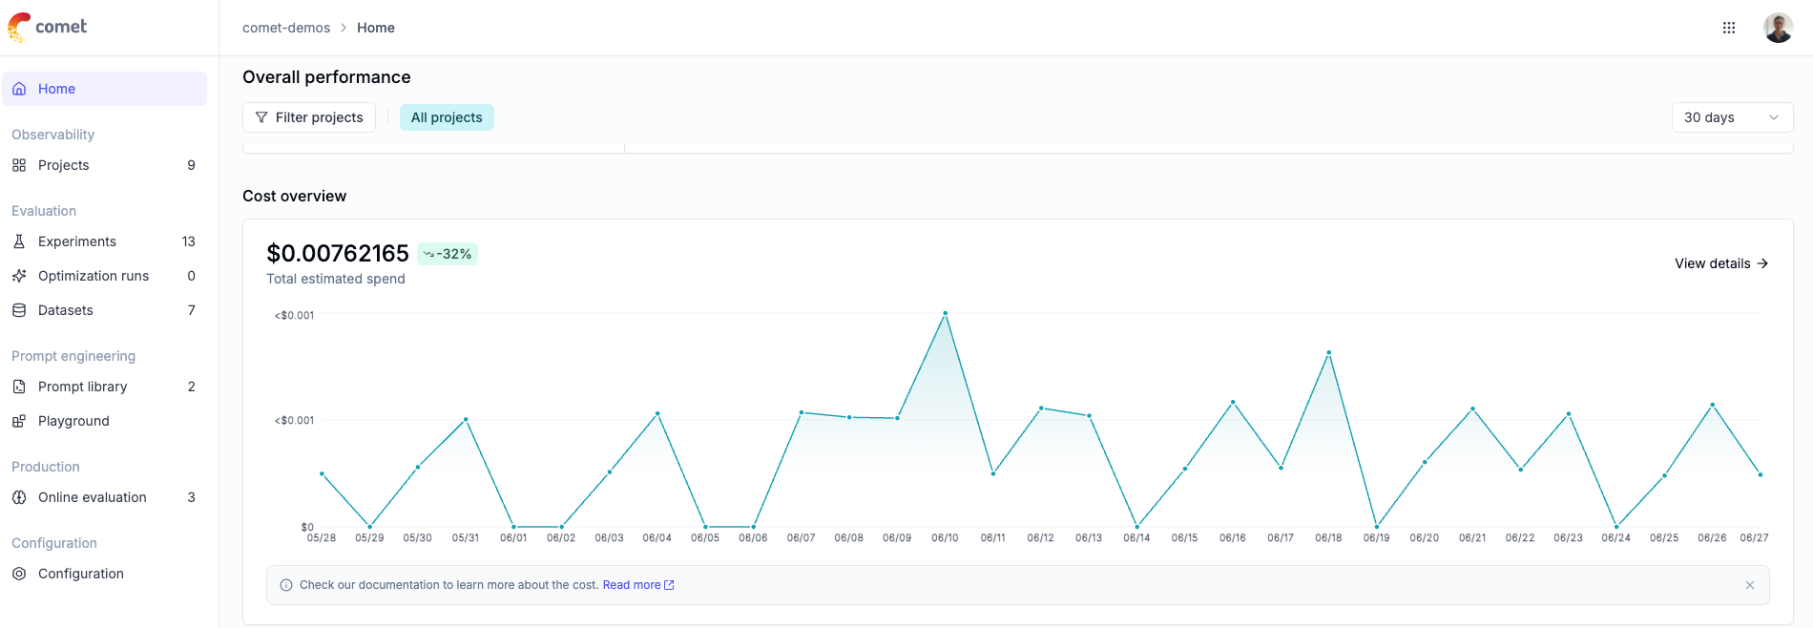1813x628 pixels.
Task: Click the Configuration gear icon
Action: coord(19,574)
